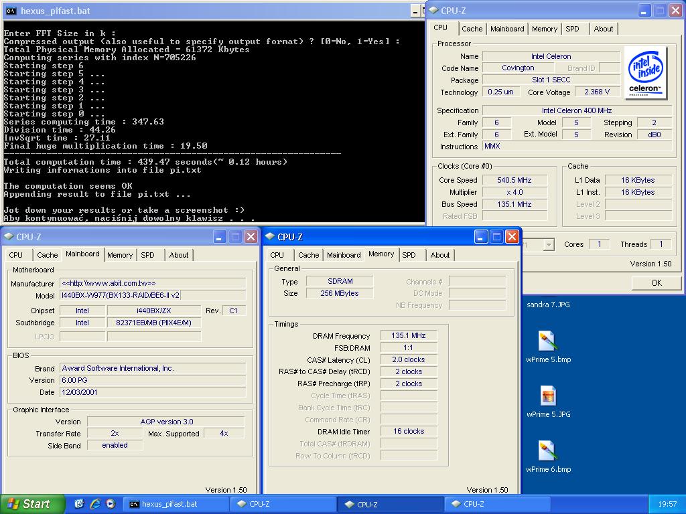Click the Manufacturer field with abit.com.tw URL

[x=153, y=283]
